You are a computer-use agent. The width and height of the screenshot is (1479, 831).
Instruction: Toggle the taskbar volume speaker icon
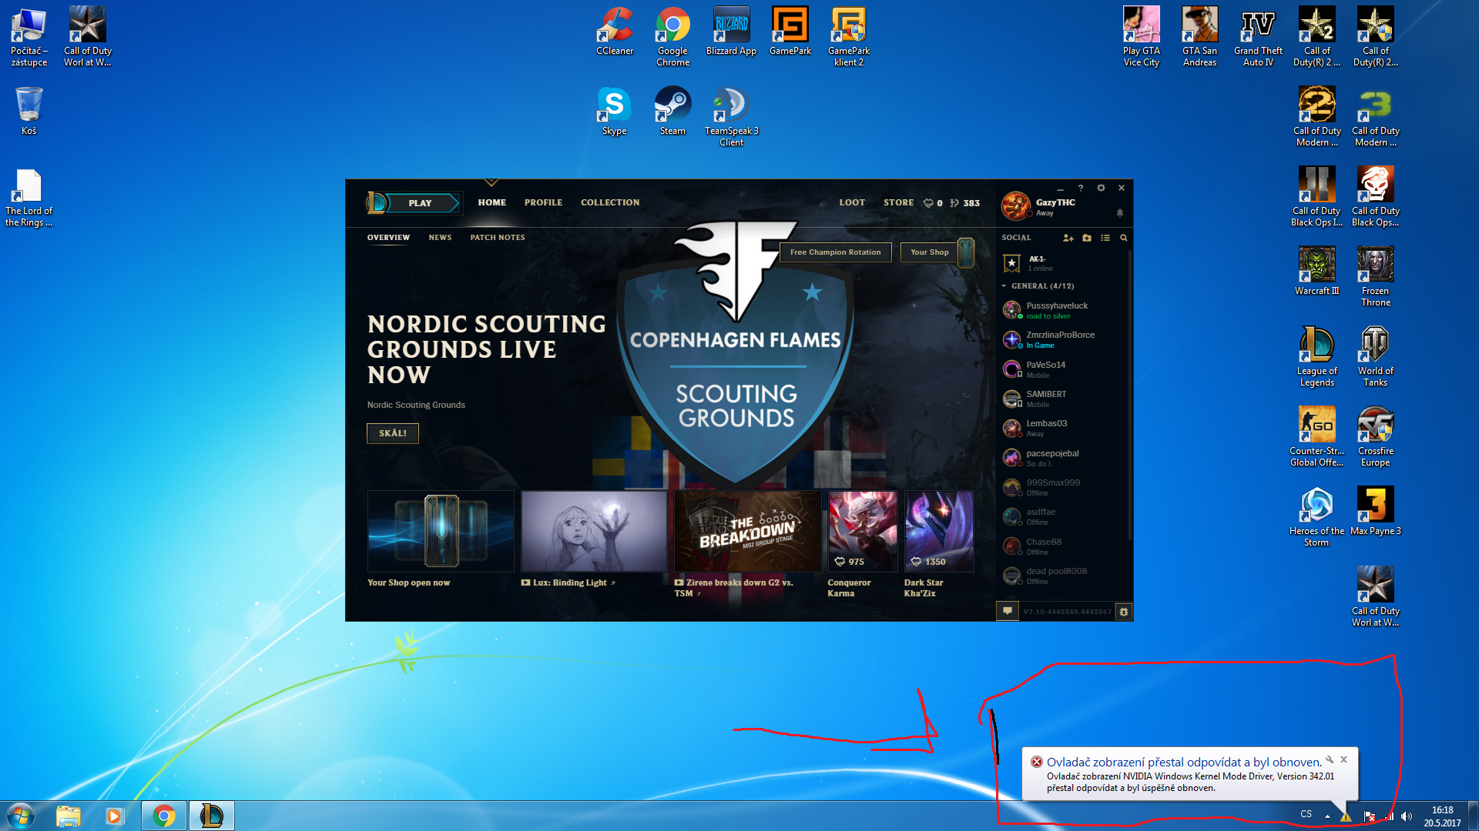(x=1407, y=816)
